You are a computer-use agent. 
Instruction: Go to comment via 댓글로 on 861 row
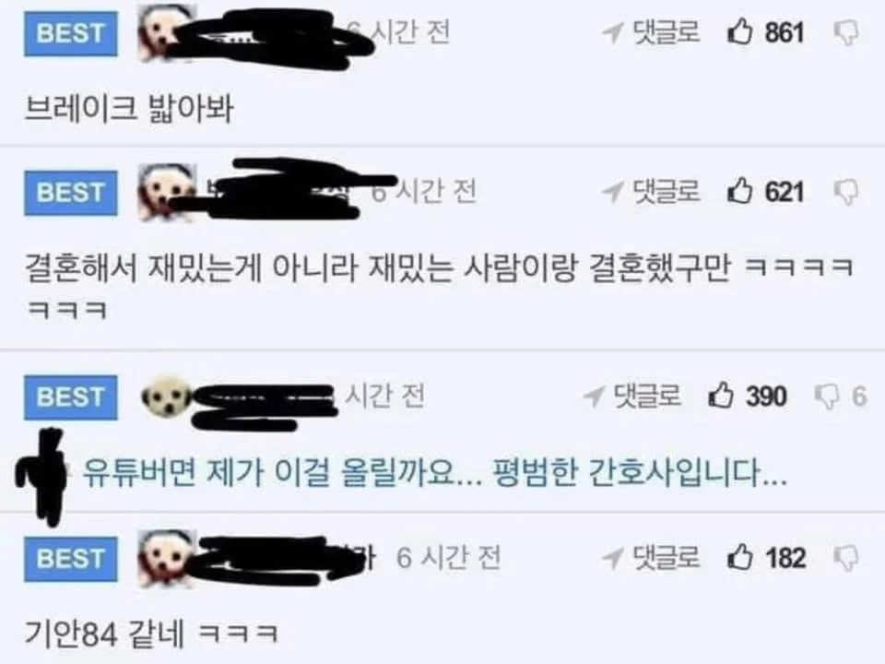(651, 32)
